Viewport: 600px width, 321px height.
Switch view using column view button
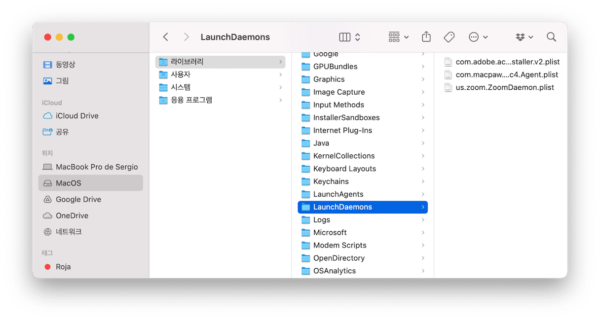tap(350, 37)
